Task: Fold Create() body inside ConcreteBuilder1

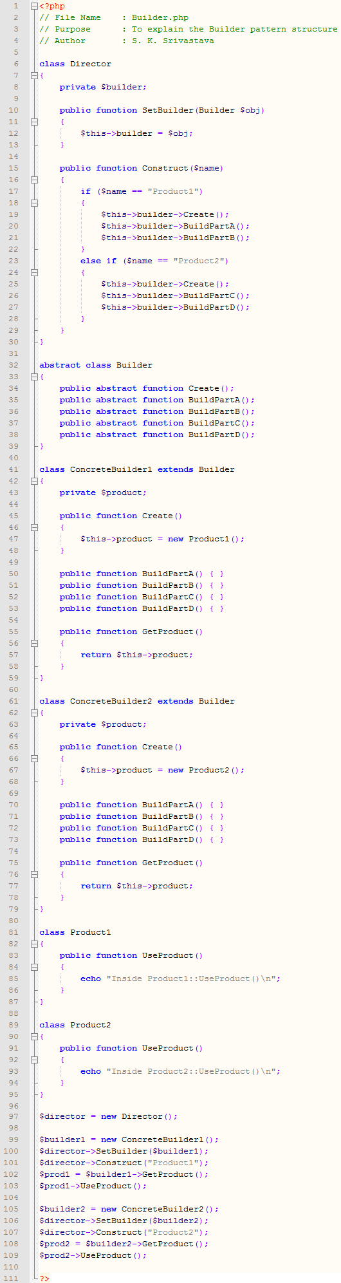Action: (34, 527)
